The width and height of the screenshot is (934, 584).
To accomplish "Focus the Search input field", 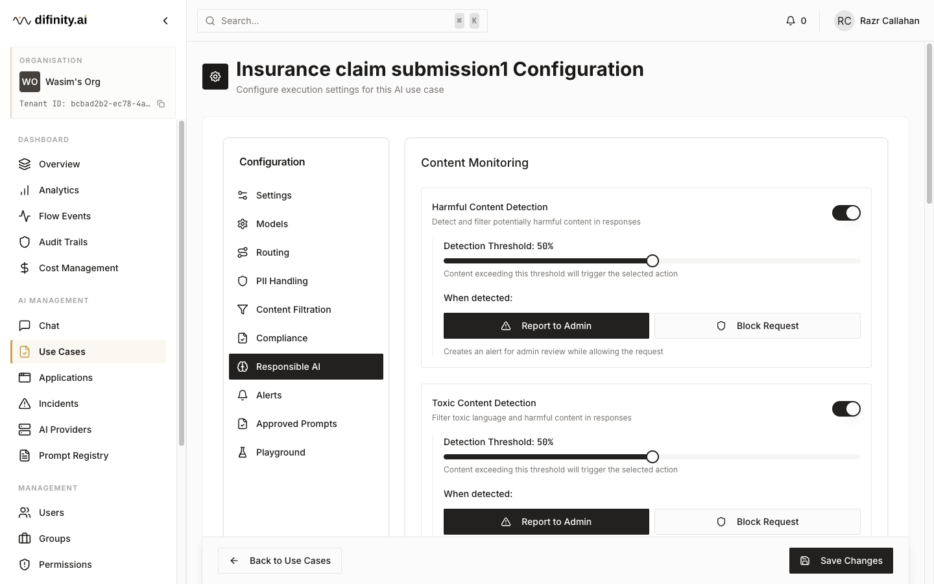I will (x=342, y=21).
